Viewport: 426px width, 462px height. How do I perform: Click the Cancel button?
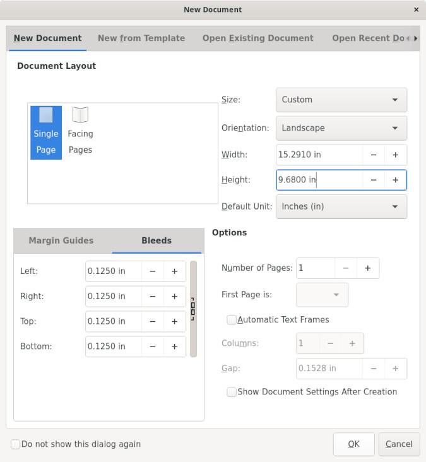tap(399, 444)
